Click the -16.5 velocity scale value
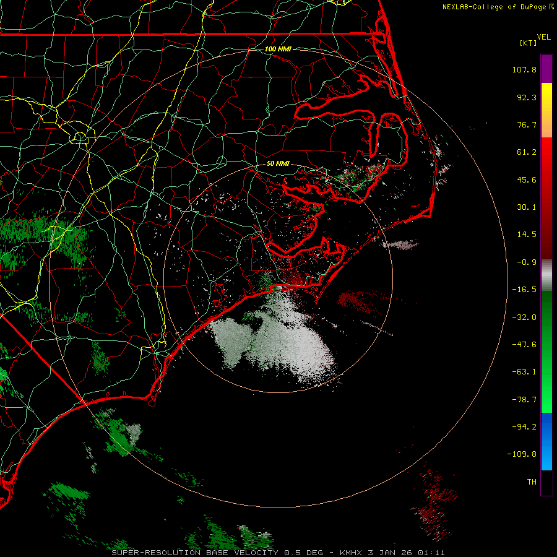Screen dimensions: 557x557 pos(524,290)
